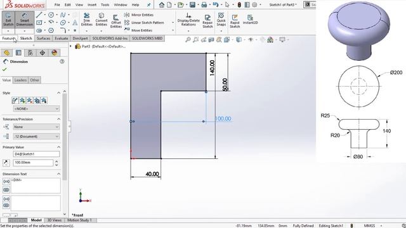Collapse the Style section
Viewport: 406px width, 228px height.
58,93
